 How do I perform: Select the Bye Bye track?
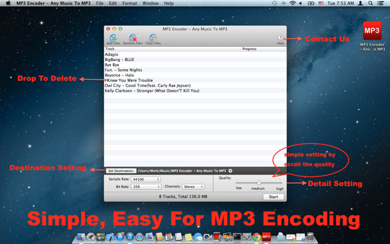[x=195, y=65]
